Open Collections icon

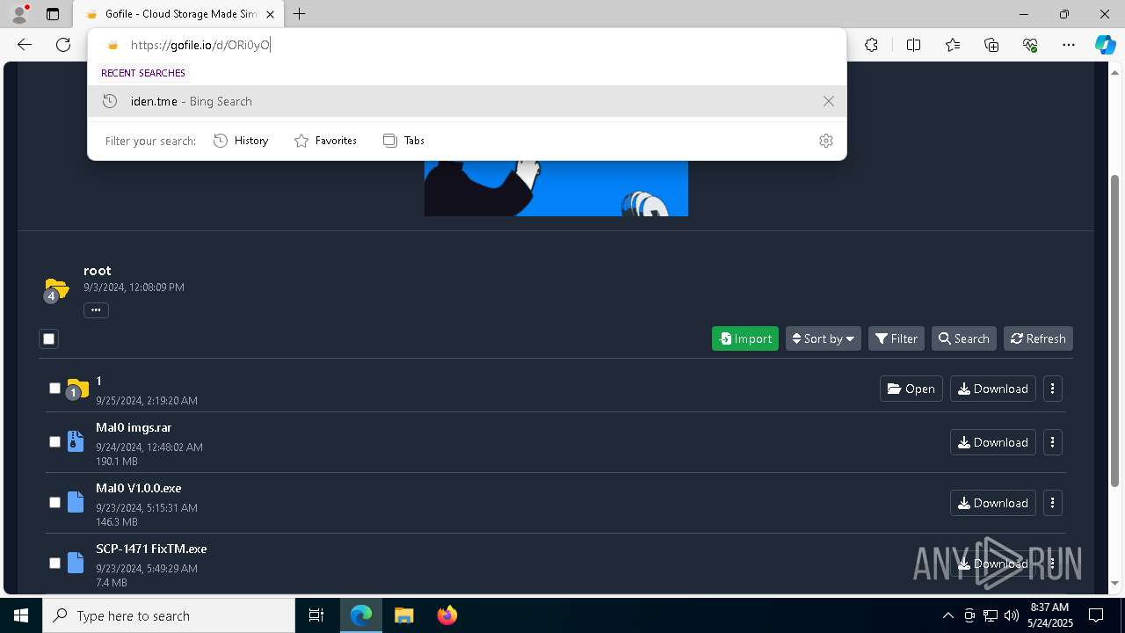point(991,45)
